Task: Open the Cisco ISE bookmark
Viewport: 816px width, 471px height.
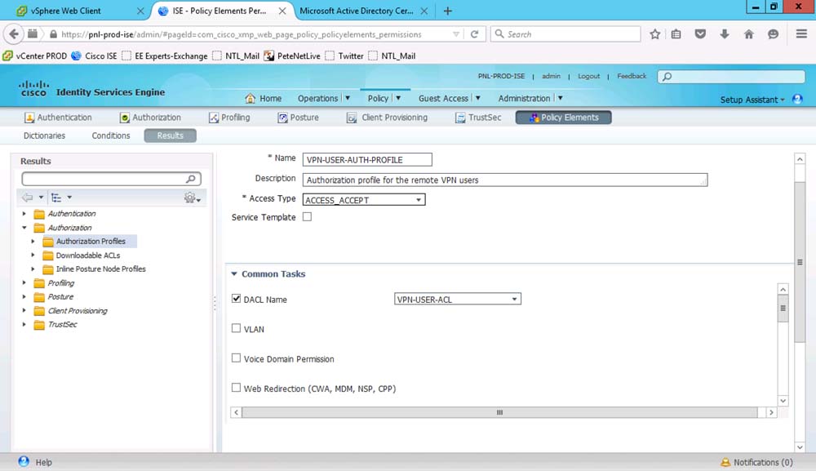Action: 94,56
